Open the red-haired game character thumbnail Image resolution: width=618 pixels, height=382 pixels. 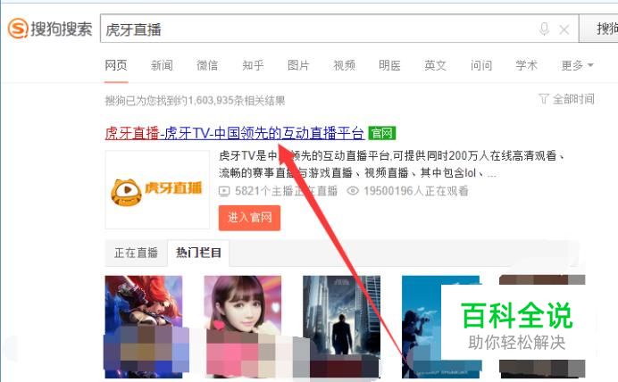144,327
